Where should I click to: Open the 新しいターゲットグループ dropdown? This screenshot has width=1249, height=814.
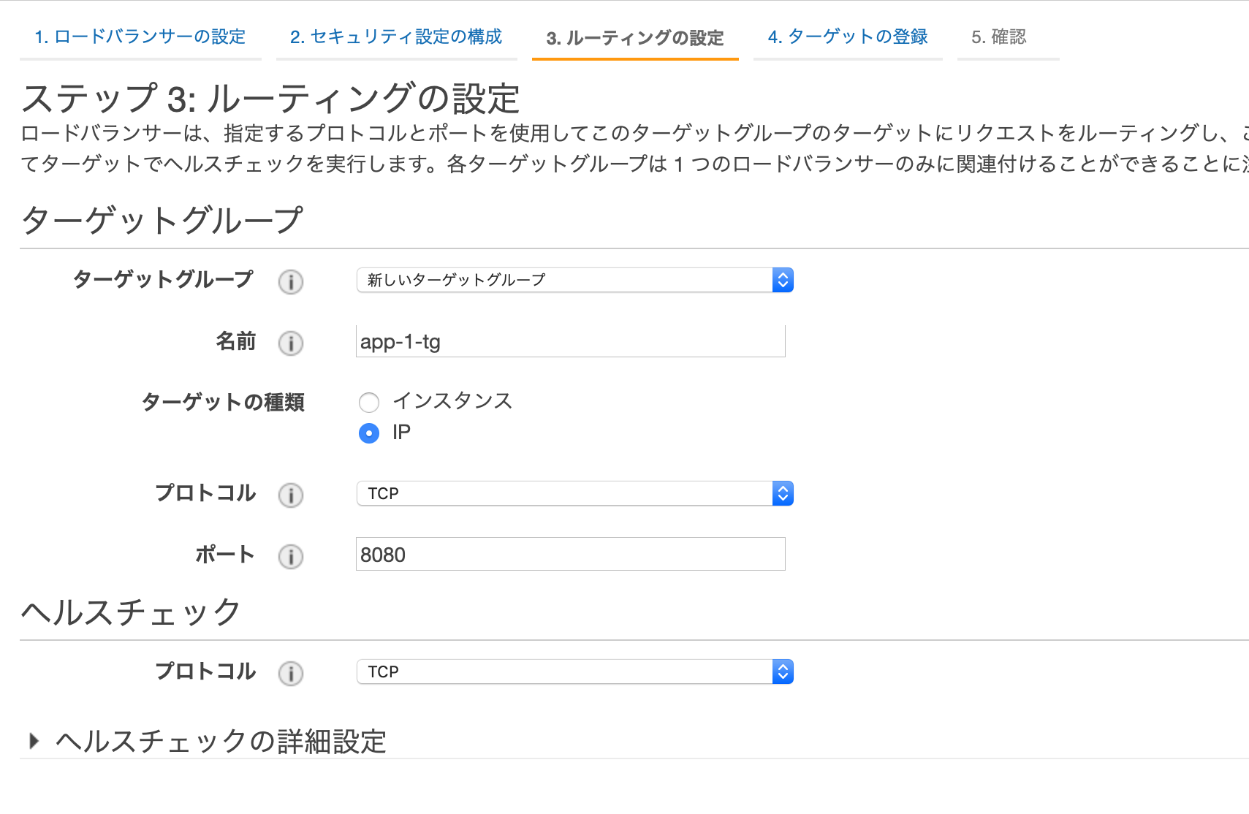(x=570, y=280)
